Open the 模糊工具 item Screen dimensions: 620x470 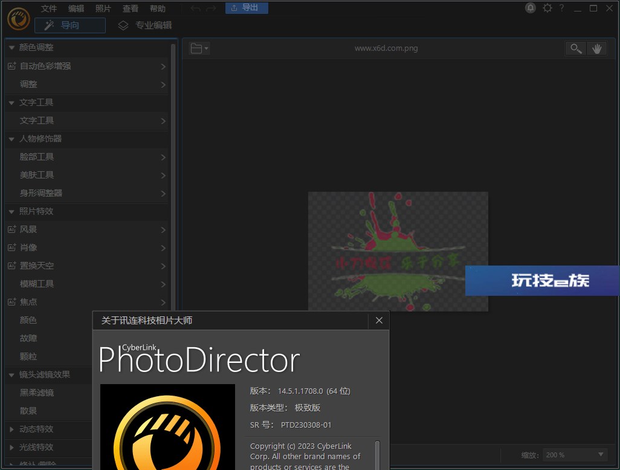point(87,284)
